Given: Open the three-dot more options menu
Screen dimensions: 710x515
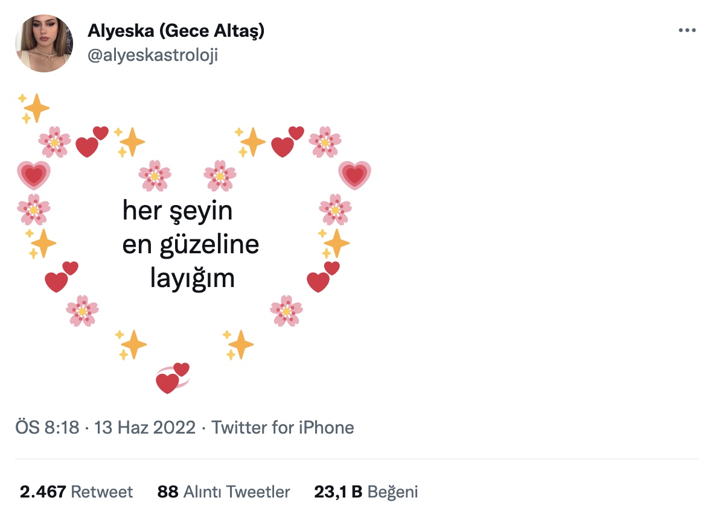Looking at the screenshot, I should 688,31.
